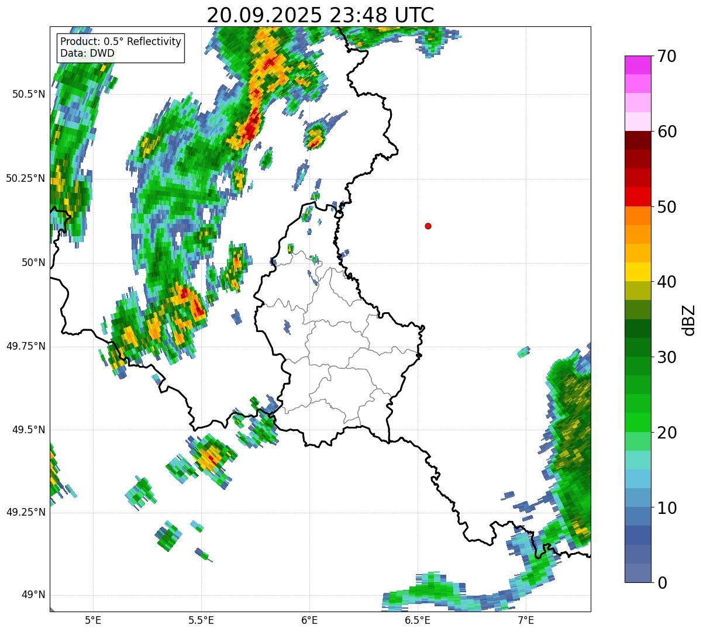
Task: Click the title '20.09.2025 23:48 UTC'
Action: point(321,15)
